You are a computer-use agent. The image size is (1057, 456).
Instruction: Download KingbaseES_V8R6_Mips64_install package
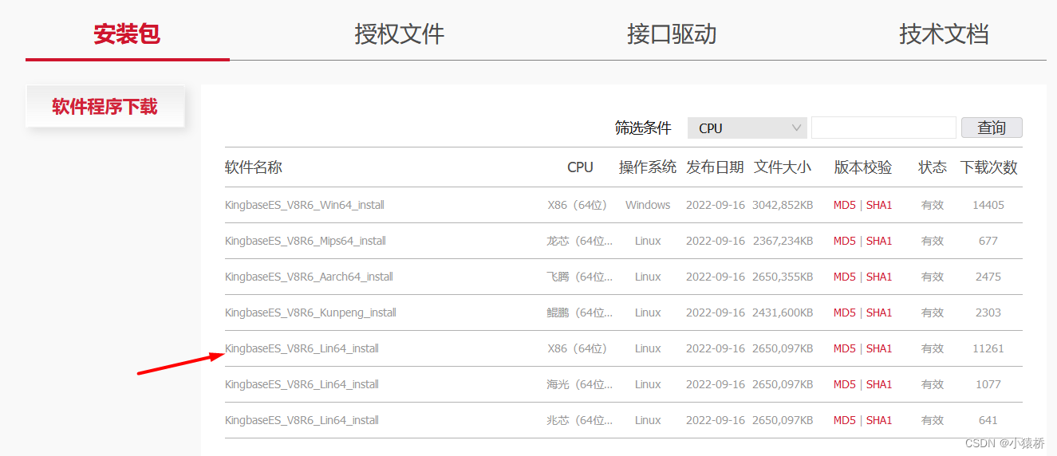click(x=306, y=241)
